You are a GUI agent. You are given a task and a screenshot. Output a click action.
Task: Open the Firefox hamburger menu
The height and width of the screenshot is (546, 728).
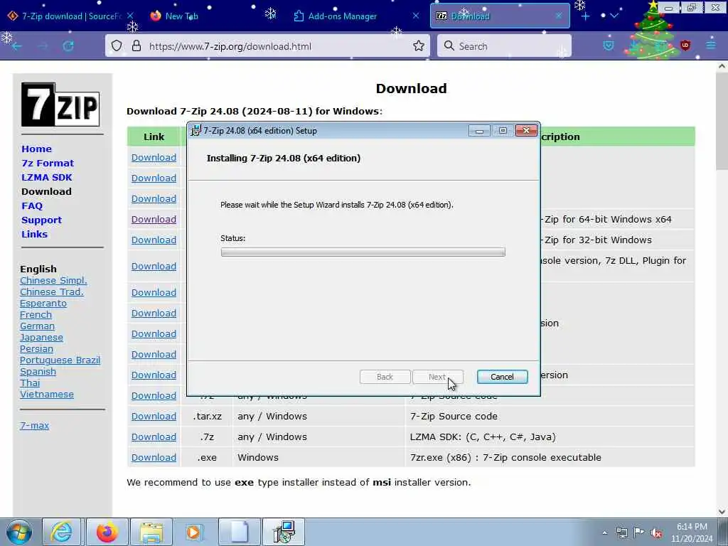[x=711, y=45]
